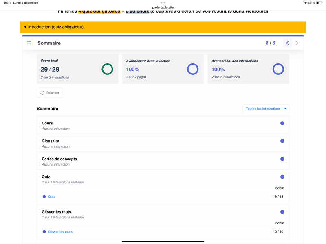The width and height of the screenshot is (326, 244).
Task: Click the 8 / 8 page counter
Action: point(270,43)
